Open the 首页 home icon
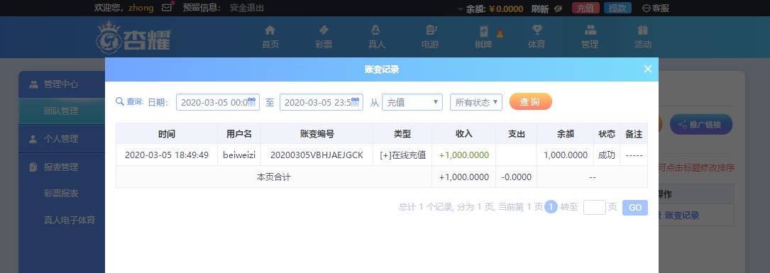This screenshot has width=770, height=273. point(270,30)
